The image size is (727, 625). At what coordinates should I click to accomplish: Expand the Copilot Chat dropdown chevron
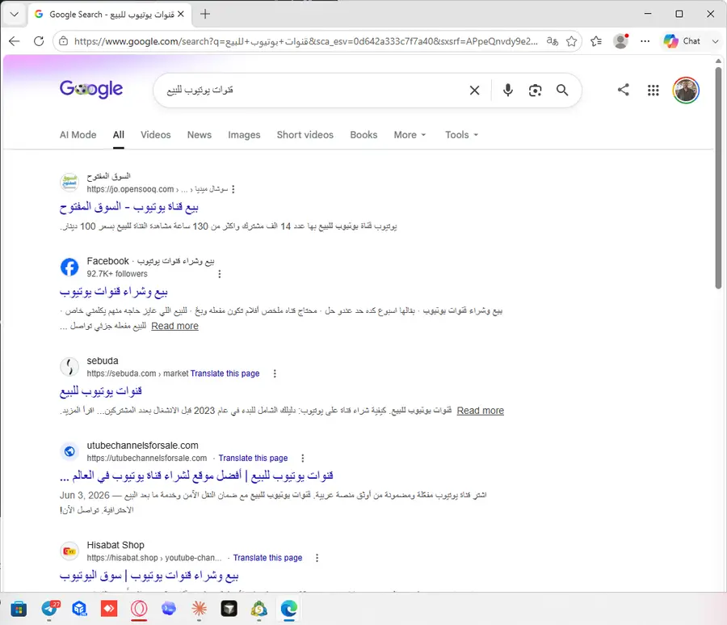pyautogui.click(x=715, y=41)
